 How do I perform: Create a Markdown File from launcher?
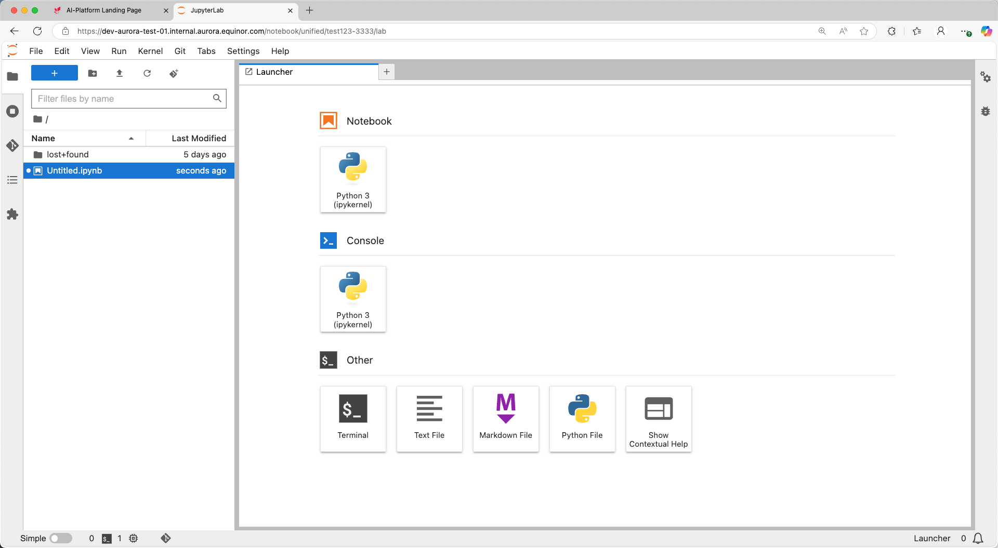[x=505, y=419]
